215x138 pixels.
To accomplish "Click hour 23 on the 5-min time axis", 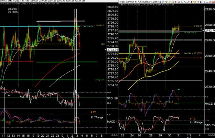I will pyautogui.click(x=57, y=136).
